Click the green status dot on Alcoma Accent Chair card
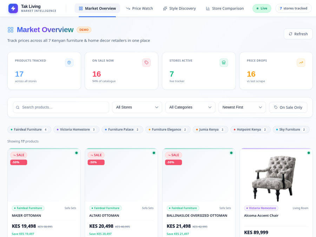The width and height of the screenshot is (316, 237). click(x=309, y=153)
